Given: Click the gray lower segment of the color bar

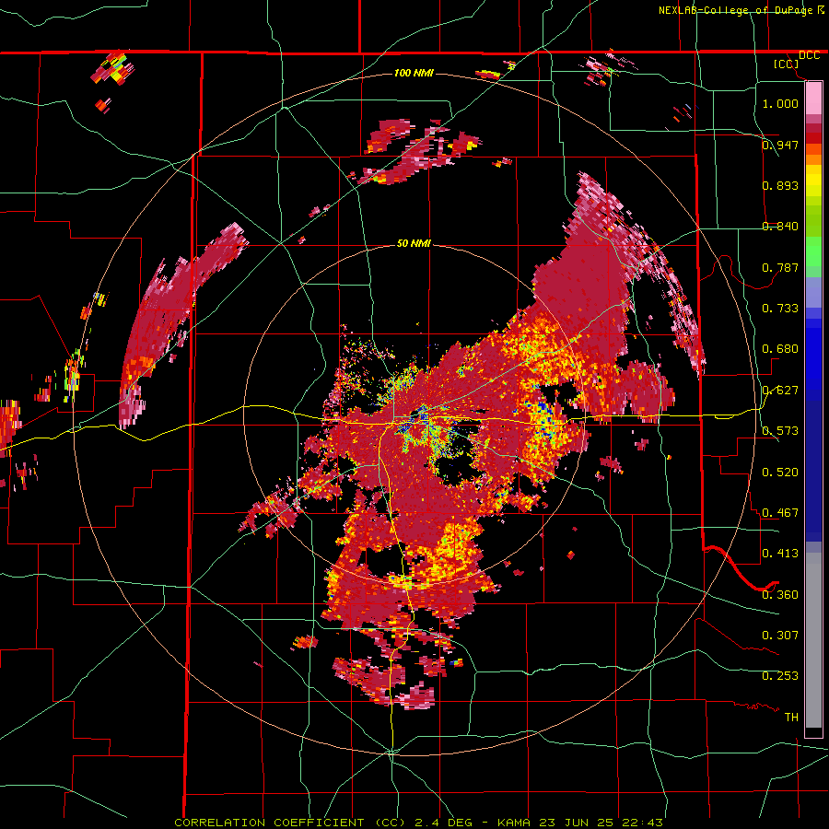Looking at the screenshot, I should click(x=813, y=640).
